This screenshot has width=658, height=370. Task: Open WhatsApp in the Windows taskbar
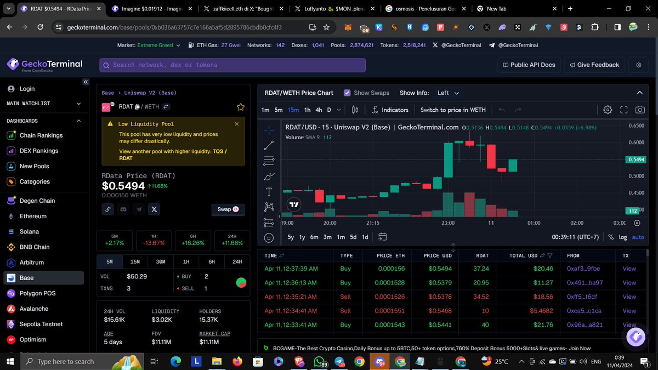tap(319, 362)
